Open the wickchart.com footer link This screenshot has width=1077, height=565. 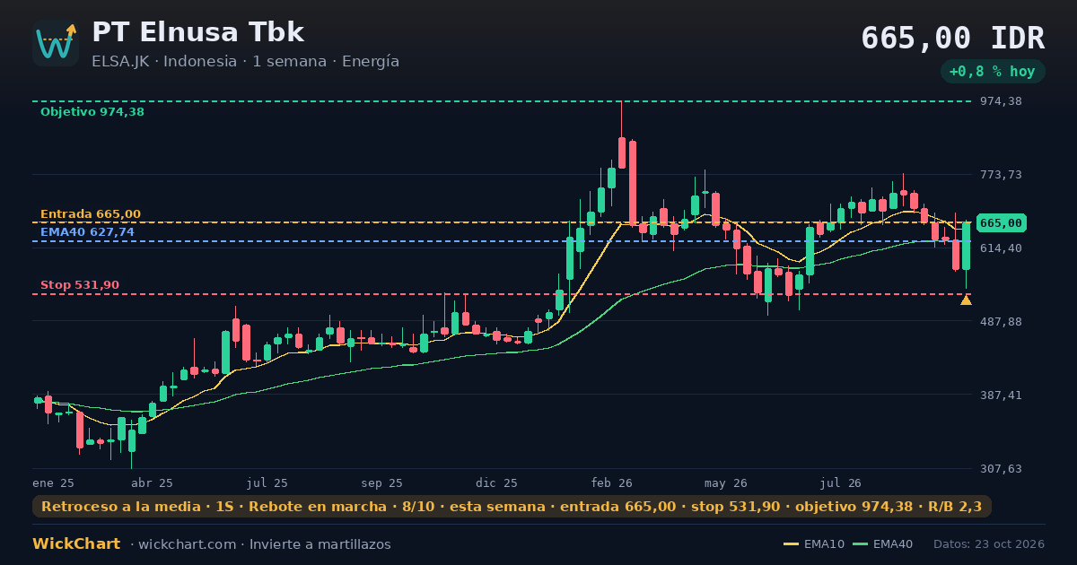(188, 544)
